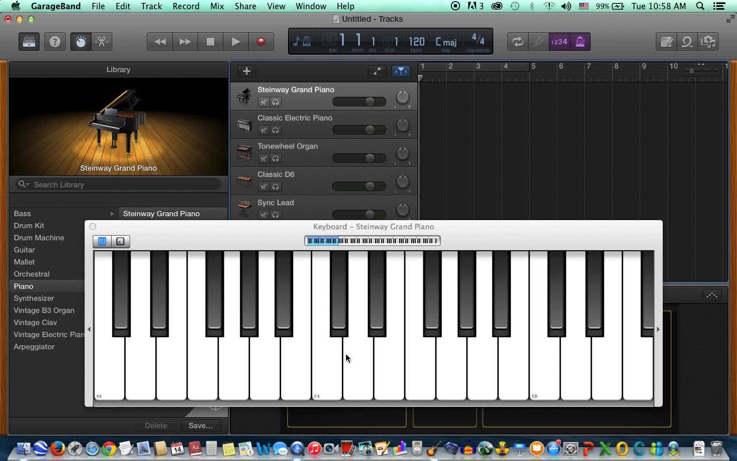Open the Library panel button
The image size is (737, 461).
point(29,41)
